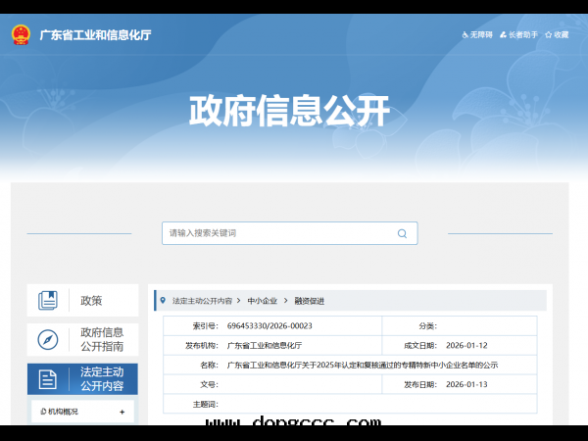Select 成文日期 value 2026-01-12
This screenshot has height=441, width=588.
click(x=466, y=345)
